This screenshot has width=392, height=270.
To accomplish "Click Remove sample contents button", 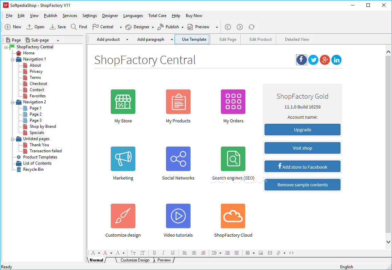I will tap(302, 185).
